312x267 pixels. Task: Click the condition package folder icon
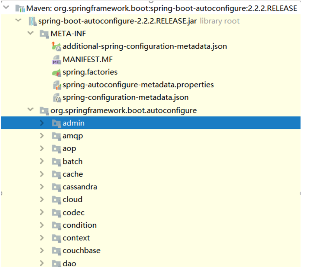[56, 226]
